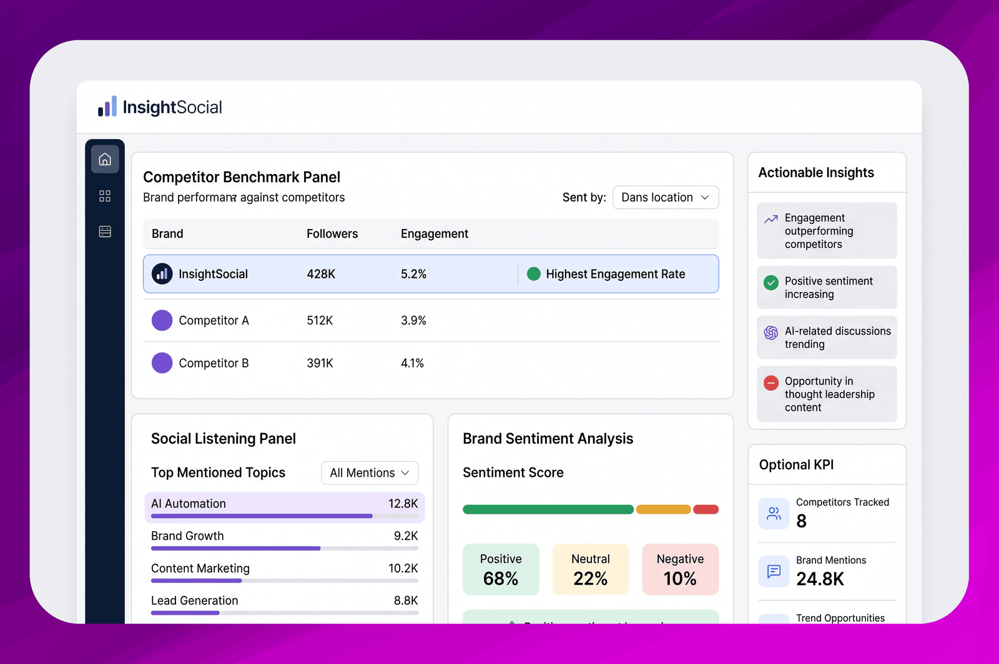
Task: Select the stacked list icon in the sidebar
Action: click(x=105, y=232)
